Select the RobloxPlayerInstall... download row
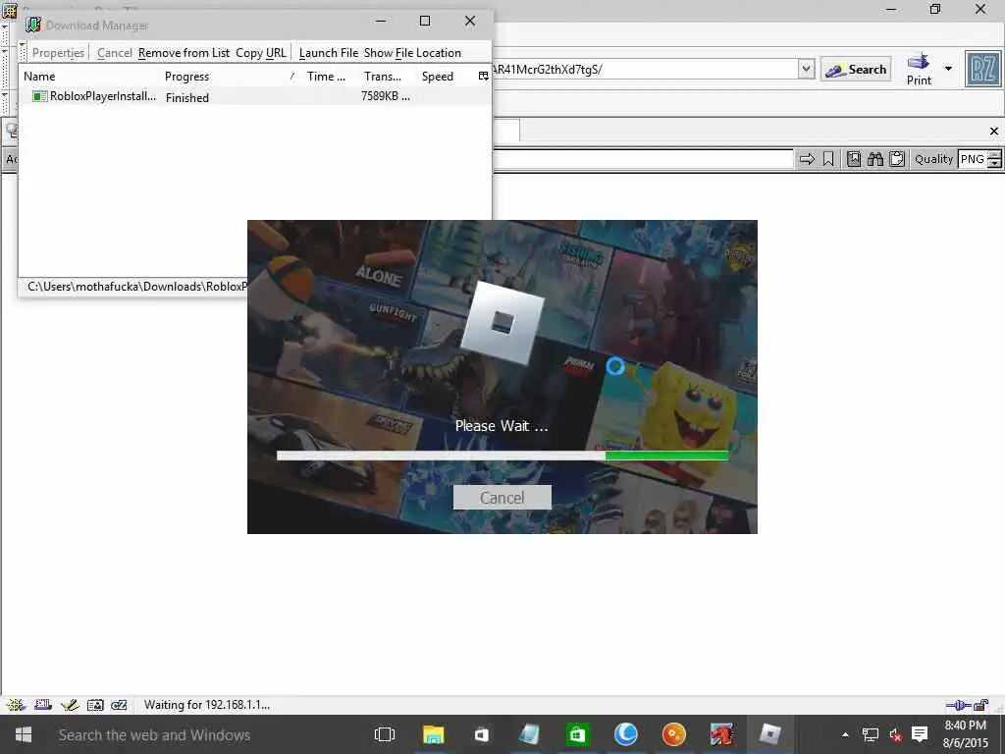This screenshot has width=1005, height=754. [x=254, y=96]
